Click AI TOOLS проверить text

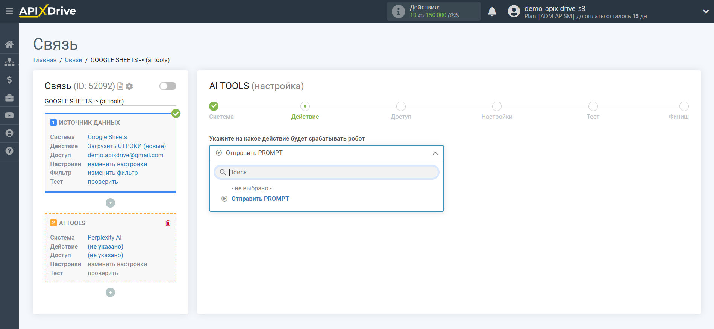pos(103,273)
